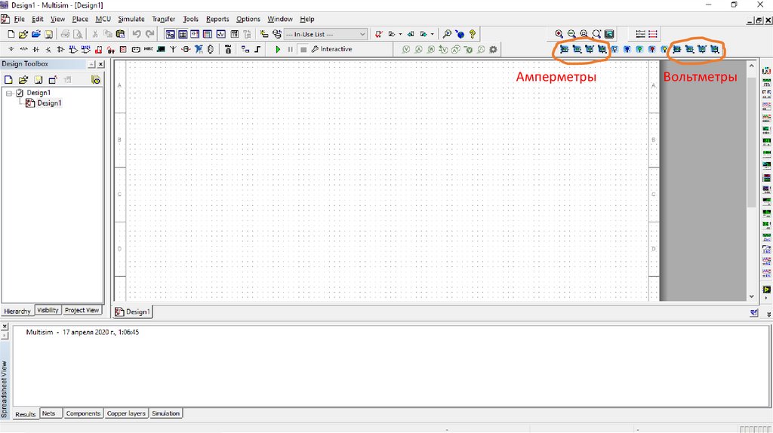This screenshot has height=433, width=773.
Task: Click New design icon in Design Toolbox
Action: coord(8,79)
